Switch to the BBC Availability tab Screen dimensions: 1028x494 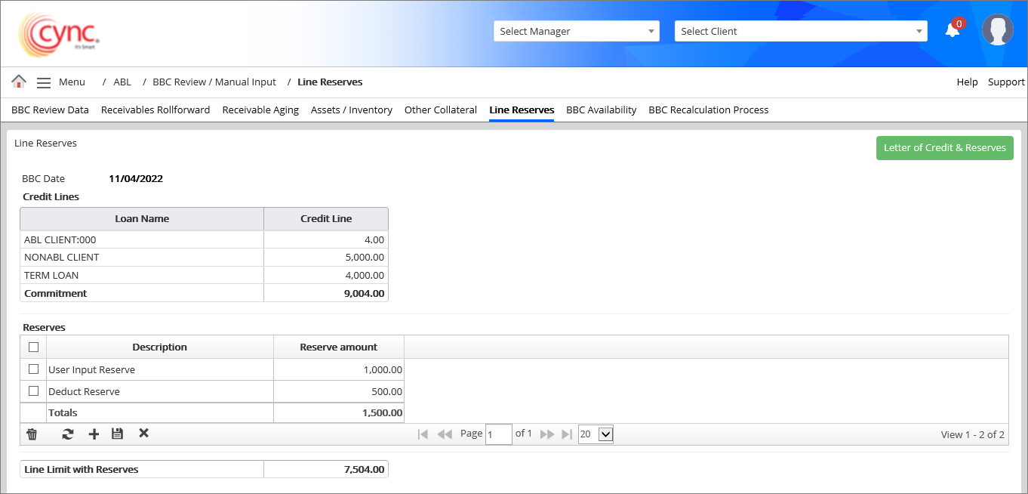[601, 110]
